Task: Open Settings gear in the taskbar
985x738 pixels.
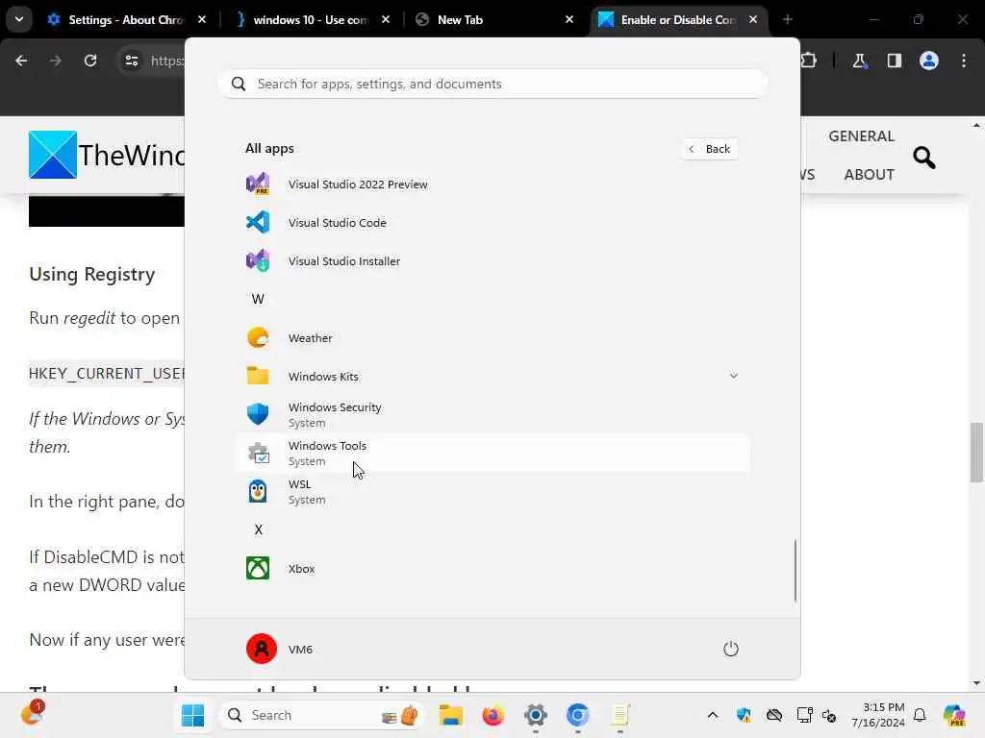Action: tap(535, 715)
